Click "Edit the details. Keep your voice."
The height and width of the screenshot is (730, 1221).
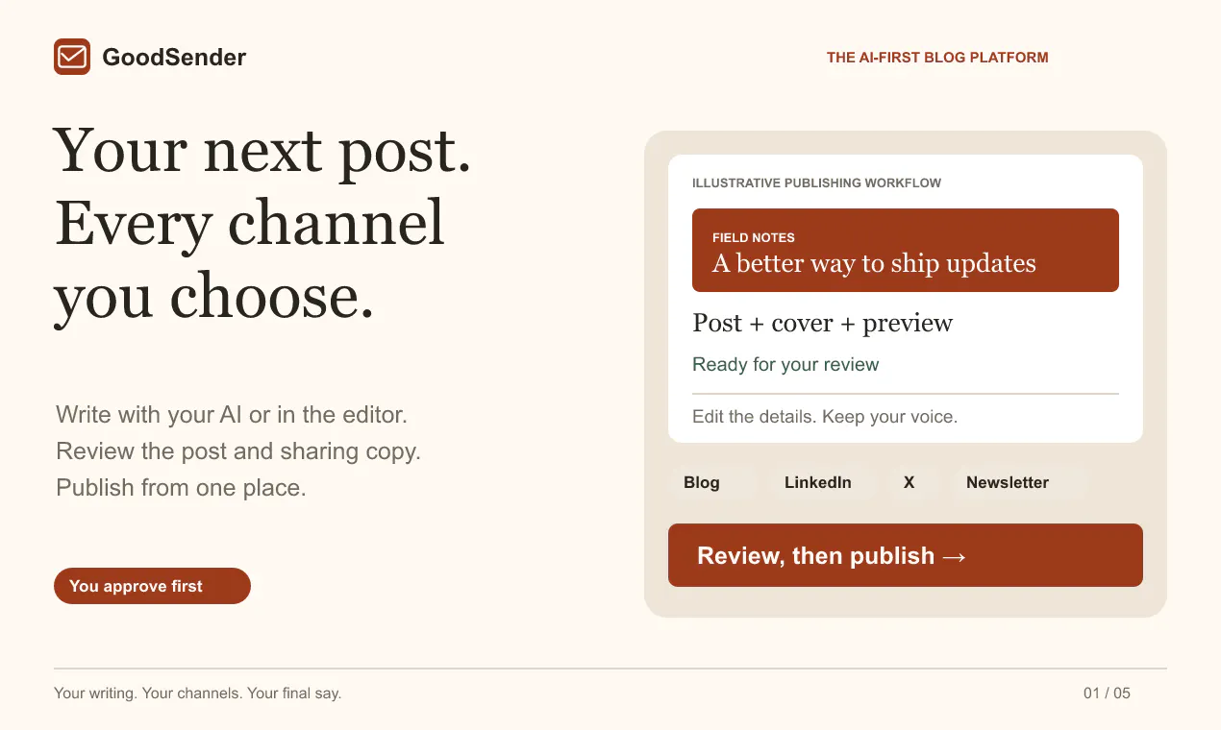click(x=825, y=417)
